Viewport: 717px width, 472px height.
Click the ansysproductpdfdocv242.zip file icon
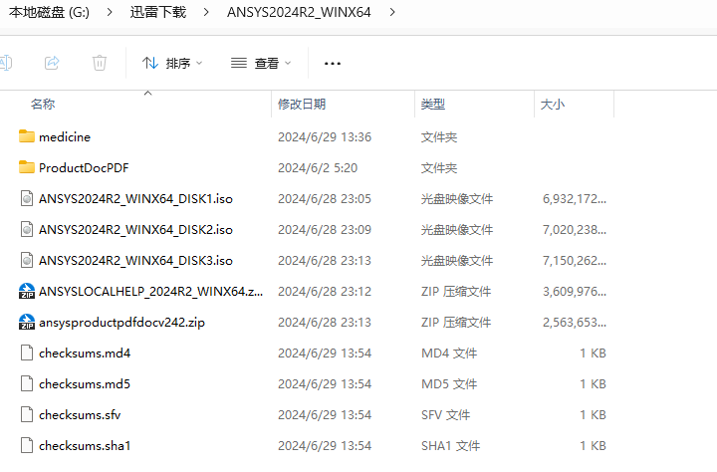27,322
